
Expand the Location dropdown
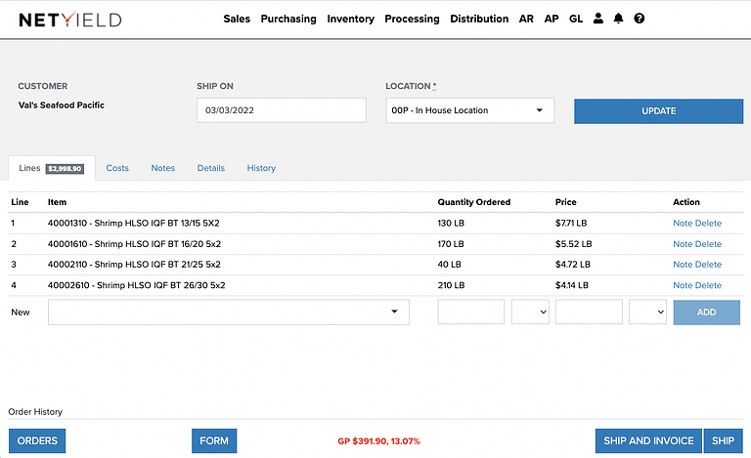pyautogui.click(x=469, y=110)
